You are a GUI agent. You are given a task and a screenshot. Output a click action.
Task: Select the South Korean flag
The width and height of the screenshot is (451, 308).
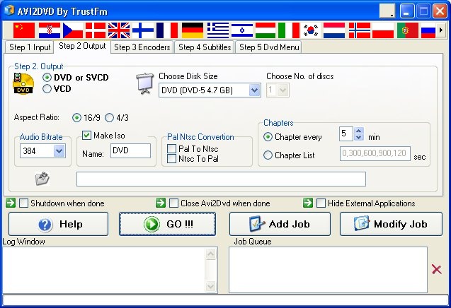pos(311,30)
